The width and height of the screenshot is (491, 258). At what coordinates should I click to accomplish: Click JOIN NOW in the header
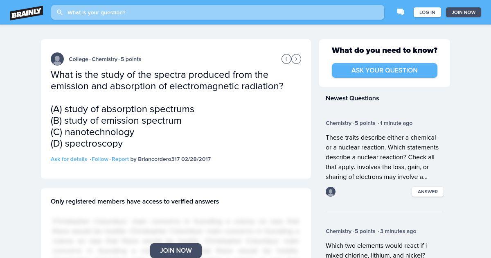(464, 12)
